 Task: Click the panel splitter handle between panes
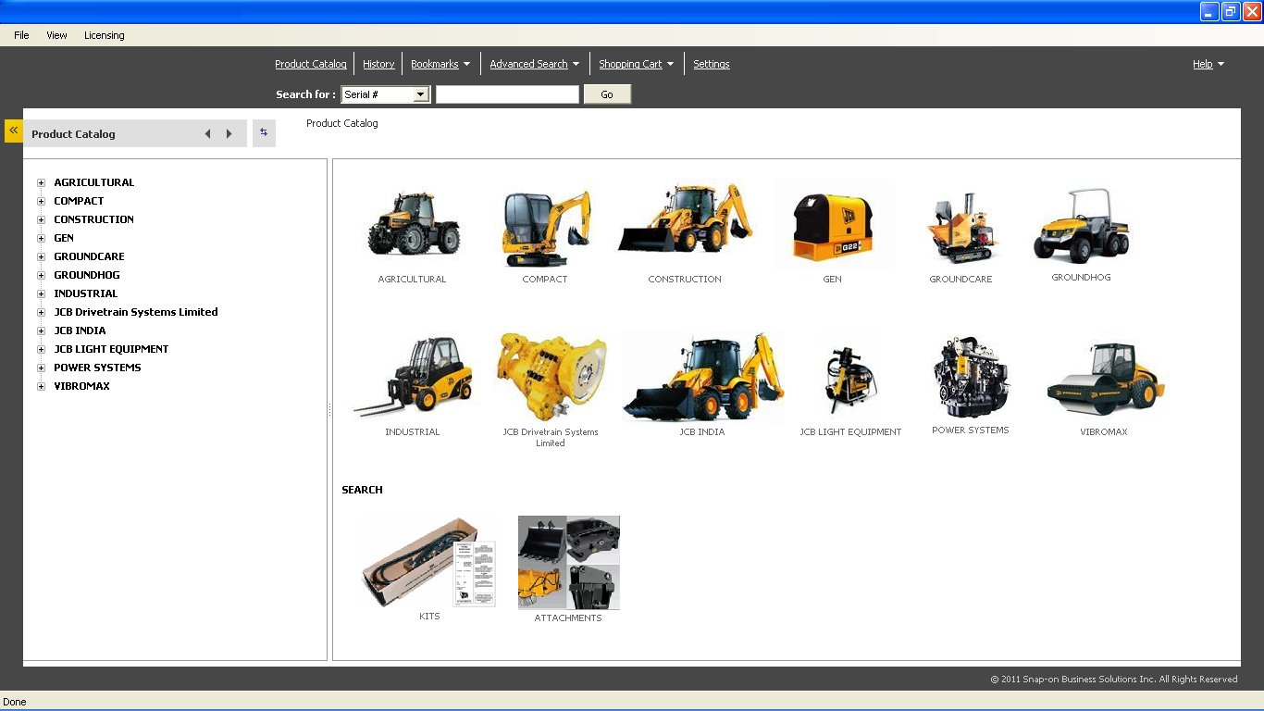tap(329, 409)
